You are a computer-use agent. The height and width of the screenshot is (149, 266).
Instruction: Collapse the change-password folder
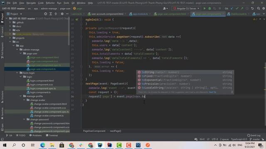[24, 120]
